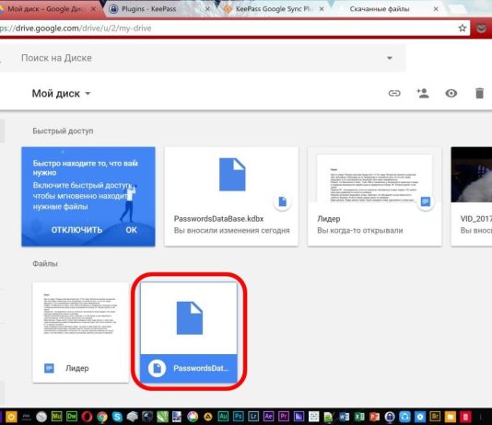Open Microsoft Excel from the taskbar
The height and width of the screenshot is (425, 492).
[x=359, y=417]
